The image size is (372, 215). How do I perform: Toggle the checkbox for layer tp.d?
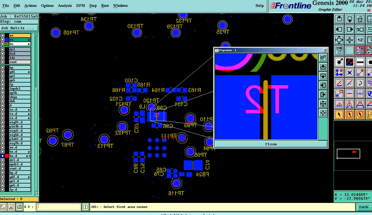click(3, 190)
